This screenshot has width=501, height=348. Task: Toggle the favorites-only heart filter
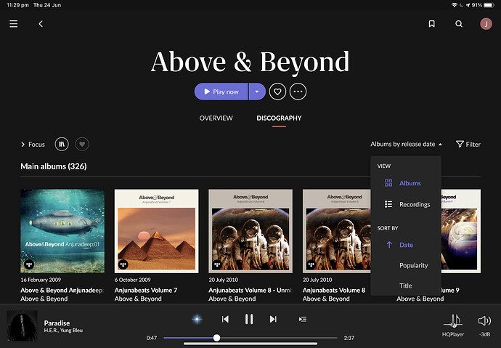click(x=82, y=144)
